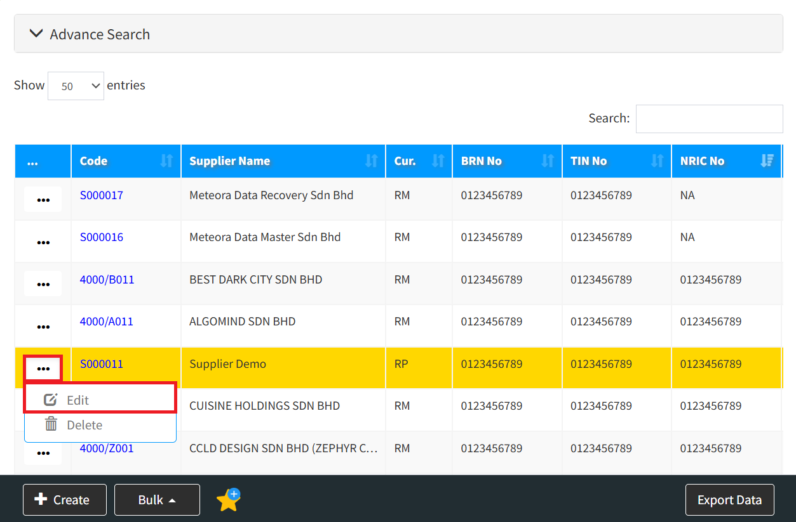The height and width of the screenshot is (522, 796).
Task: Open action menu for supplier S000016
Action: point(43,242)
